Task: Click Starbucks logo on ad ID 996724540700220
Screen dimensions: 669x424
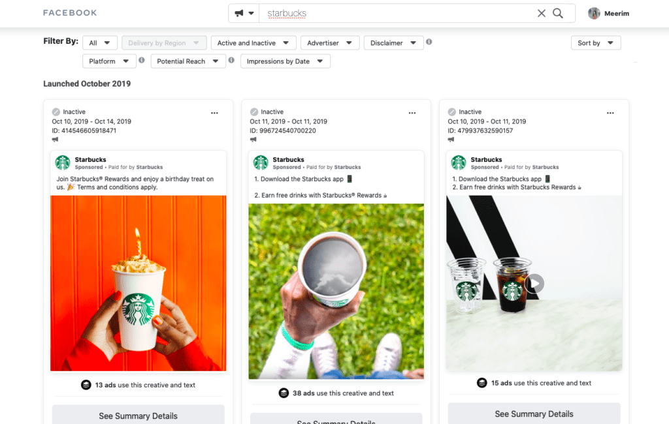Action: pyautogui.click(x=261, y=163)
